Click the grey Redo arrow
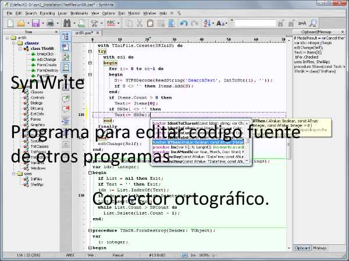The width and height of the screenshot is (349, 261). coord(195,23)
